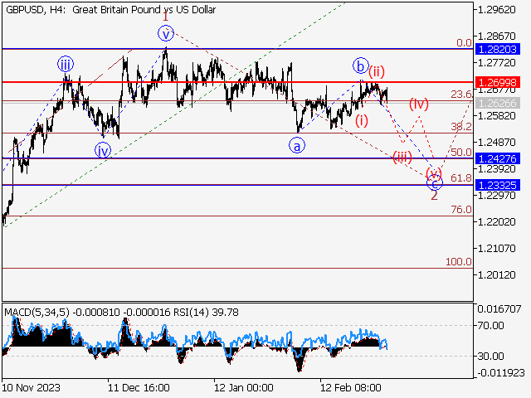Click the 1.28203 blue price label
Image resolution: width=531 pixels, height=398 pixels.
(497, 50)
